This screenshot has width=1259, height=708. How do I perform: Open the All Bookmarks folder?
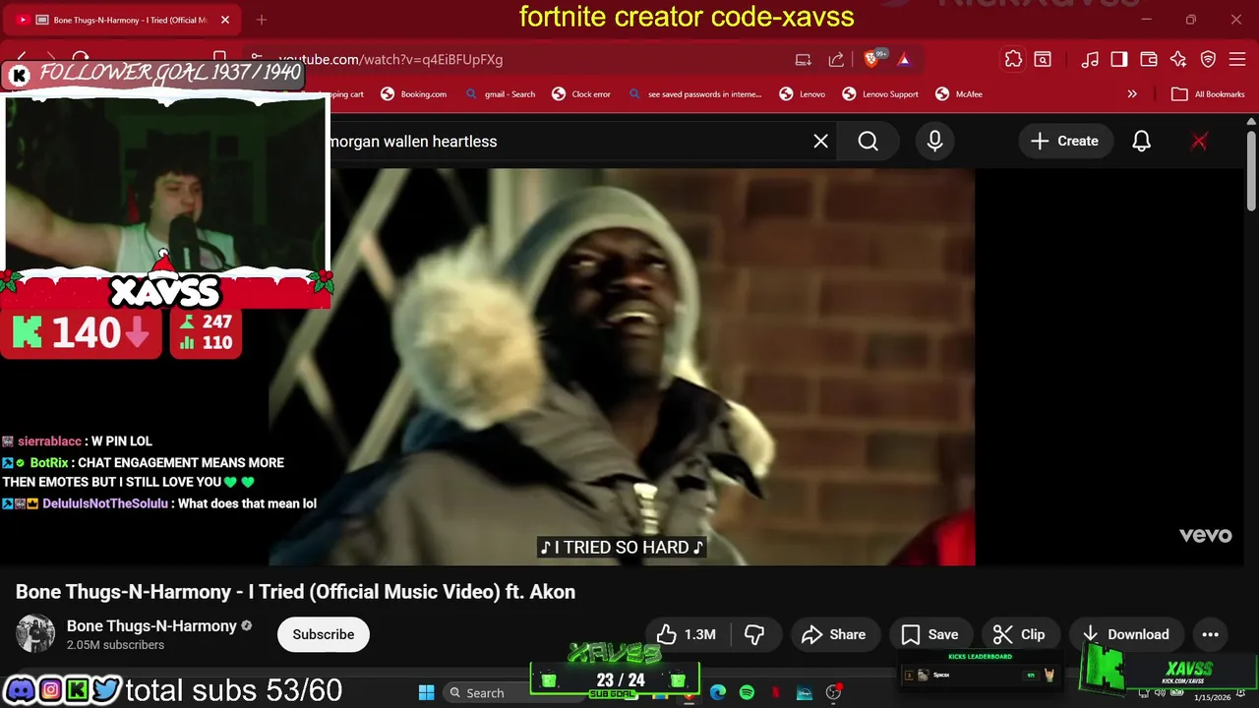point(1208,94)
